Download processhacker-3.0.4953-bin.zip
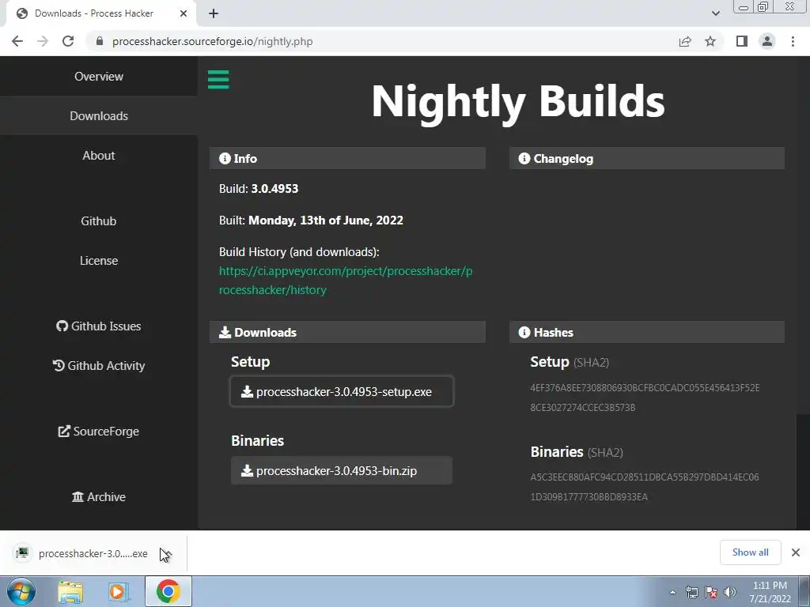 pos(342,471)
